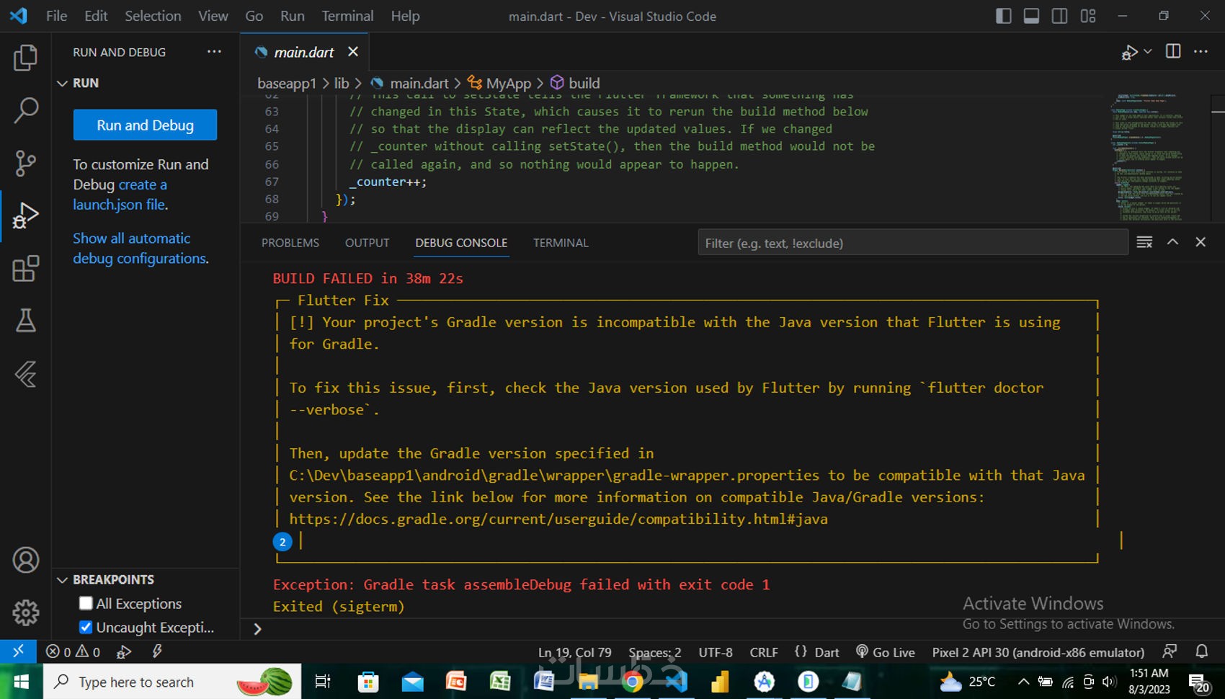Click the Spaces: 2 indentation indicator

coord(654,652)
